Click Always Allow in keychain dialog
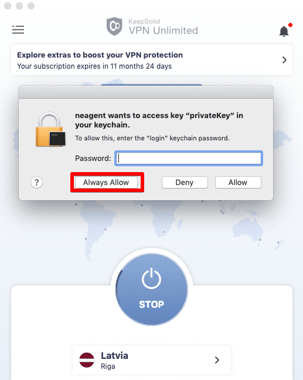This screenshot has height=380, width=303. point(106,182)
